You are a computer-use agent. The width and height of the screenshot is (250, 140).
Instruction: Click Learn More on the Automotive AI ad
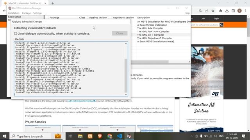point(214,131)
